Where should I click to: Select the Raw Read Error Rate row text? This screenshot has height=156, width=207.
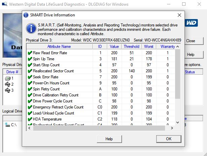coord(50,53)
